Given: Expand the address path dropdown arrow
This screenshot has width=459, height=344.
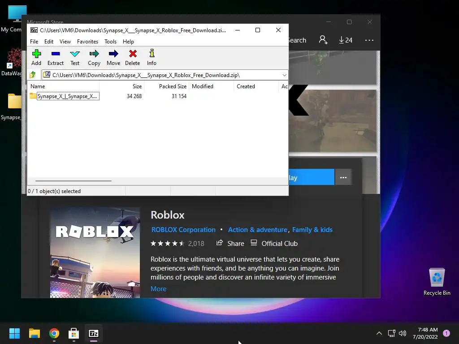Looking at the screenshot, I should click(284, 75).
